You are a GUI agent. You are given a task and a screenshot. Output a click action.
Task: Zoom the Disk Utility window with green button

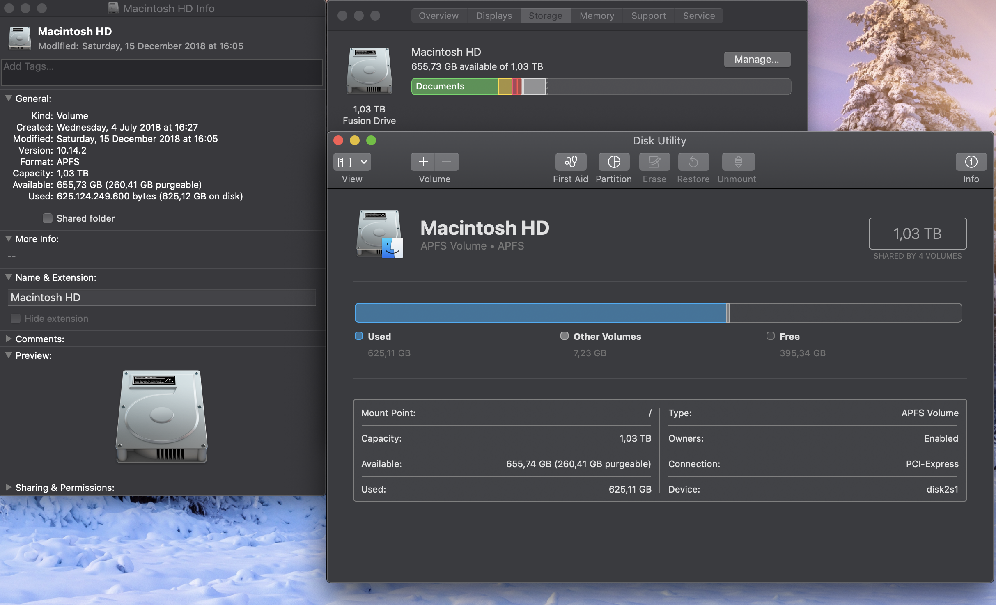pos(371,140)
